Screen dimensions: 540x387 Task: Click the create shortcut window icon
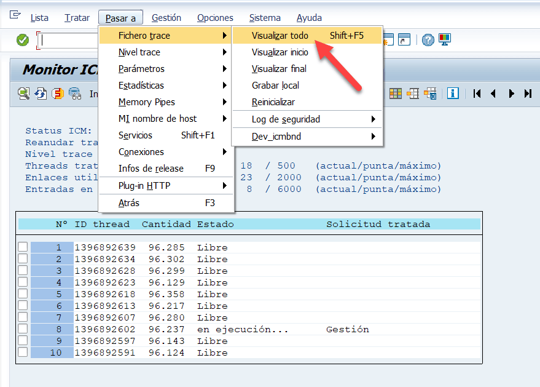coord(404,40)
